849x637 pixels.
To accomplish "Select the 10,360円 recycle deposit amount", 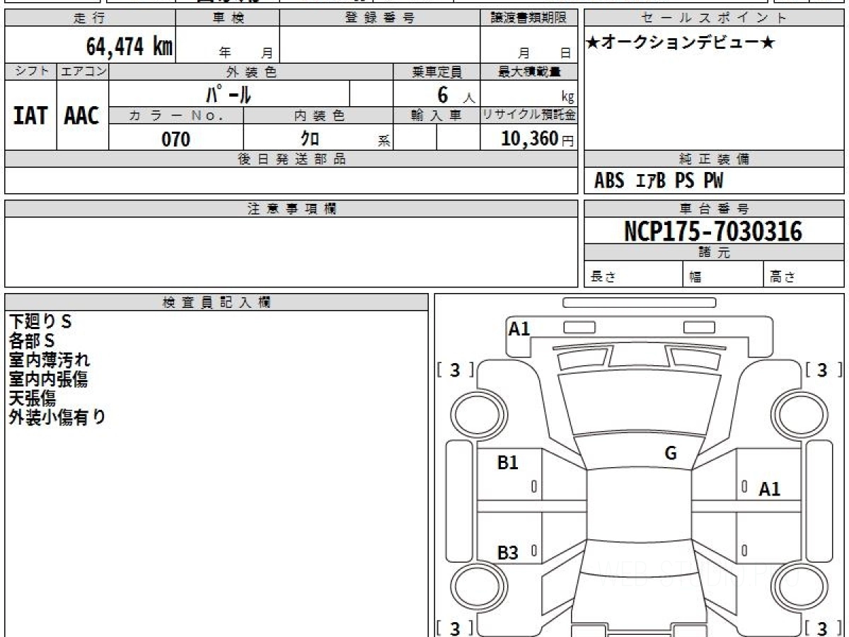I will [538, 139].
